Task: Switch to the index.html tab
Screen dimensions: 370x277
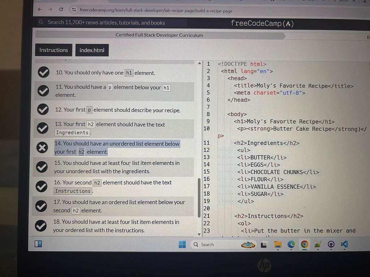Action: [x=92, y=50]
